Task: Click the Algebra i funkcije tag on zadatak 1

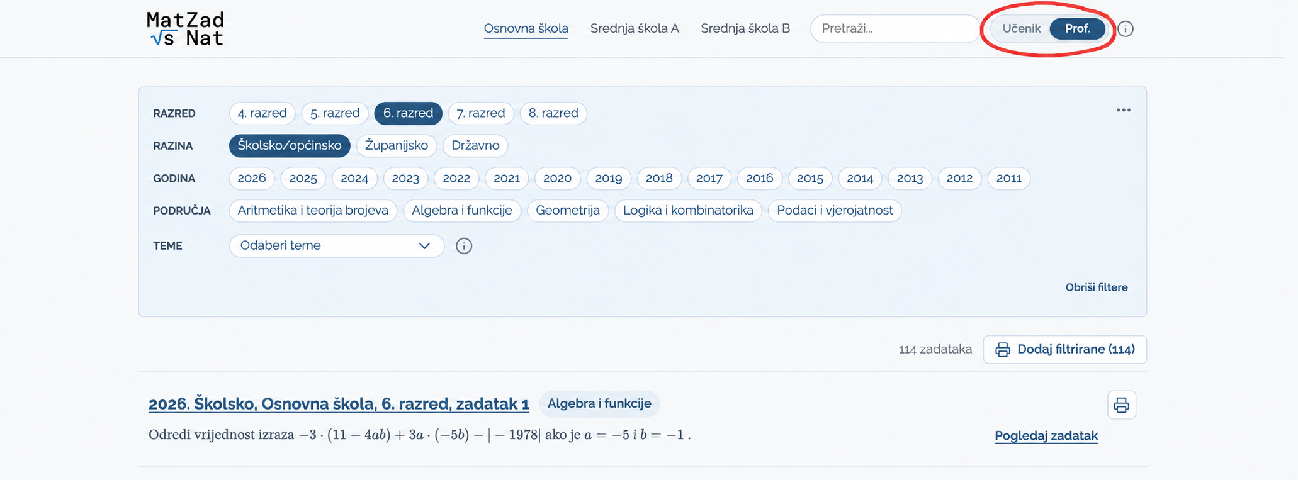Action: (x=599, y=404)
